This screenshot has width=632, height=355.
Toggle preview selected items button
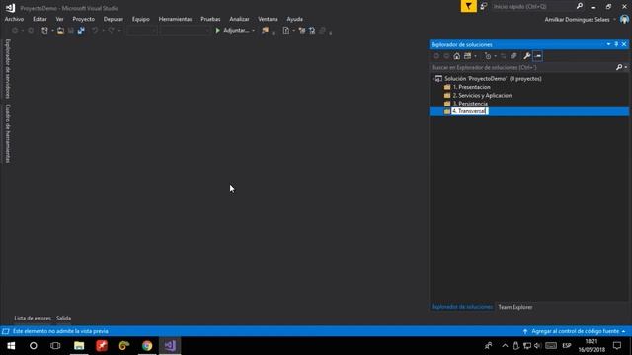click(x=537, y=56)
